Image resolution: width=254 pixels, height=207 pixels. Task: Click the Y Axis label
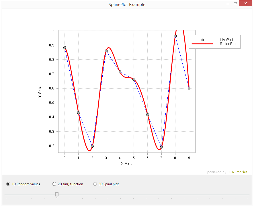[x=40, y=92]
